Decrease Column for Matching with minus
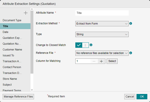150x102 pixels. pos(94,61)
